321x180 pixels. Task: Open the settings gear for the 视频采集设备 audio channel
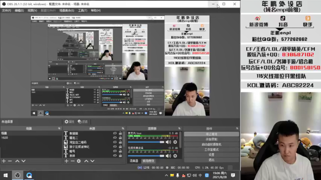175,156
